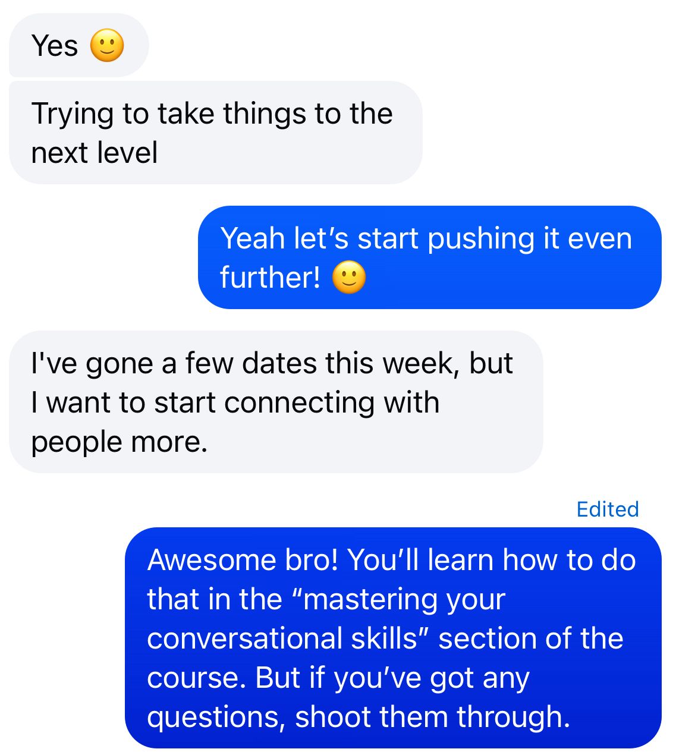Click the "questions, shoot them through." line
Screen dimensions: 676x752
point(359,717)
